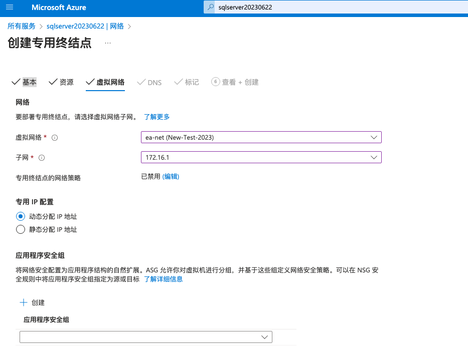Open the 虚拟网络 dropdown showing ea-net
This screenshot has height=361, width=468.
click(x=261, y=137)
